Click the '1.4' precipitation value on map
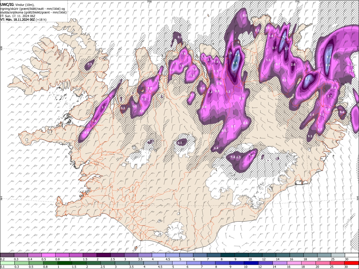This screenshot has height=269, width=359. tap(334, 88)
